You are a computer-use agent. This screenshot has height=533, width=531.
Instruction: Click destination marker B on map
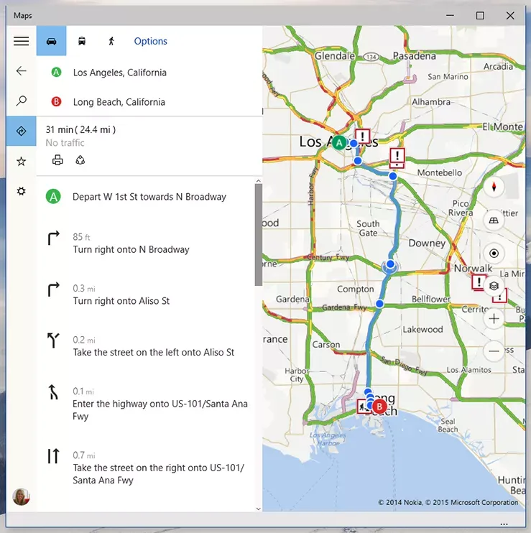(x=379, y=406)
